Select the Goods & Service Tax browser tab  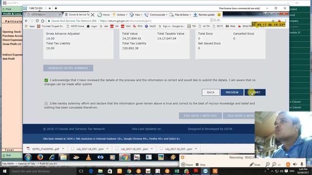[77, 15]
